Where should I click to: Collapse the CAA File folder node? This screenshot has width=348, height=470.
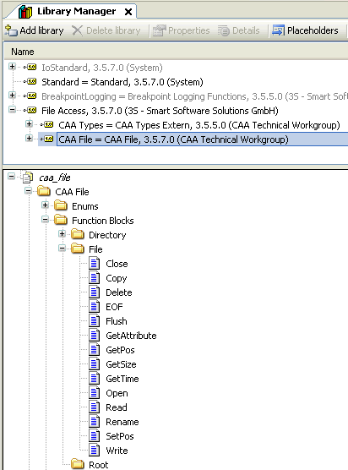click(x=28, y=191)
